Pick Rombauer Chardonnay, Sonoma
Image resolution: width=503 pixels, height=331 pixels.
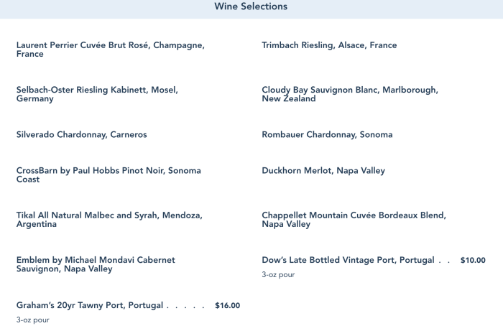tap(327, 135)
